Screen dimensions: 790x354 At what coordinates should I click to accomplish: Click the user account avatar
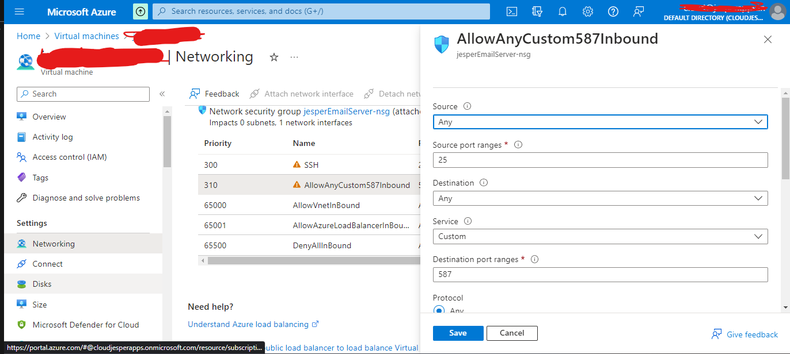[x=777, y=11]
